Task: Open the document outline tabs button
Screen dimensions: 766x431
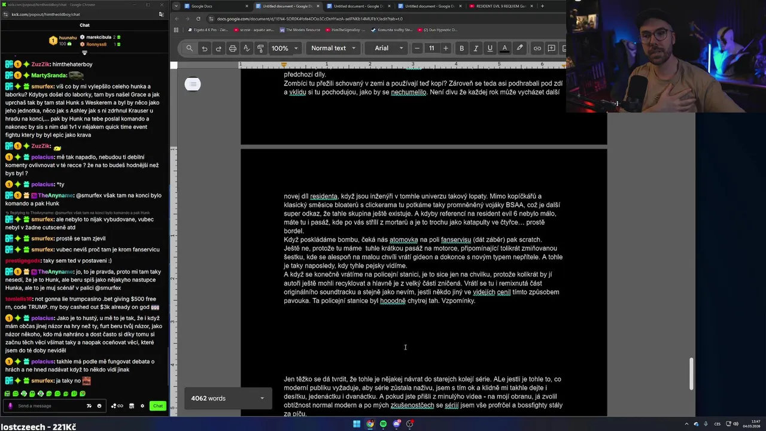Action: 193,84
